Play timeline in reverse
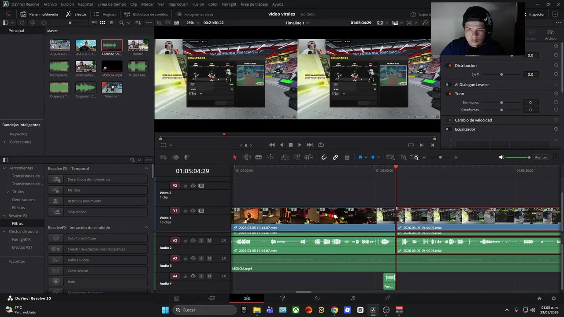564x317 pixels. (x=282, y=145)
